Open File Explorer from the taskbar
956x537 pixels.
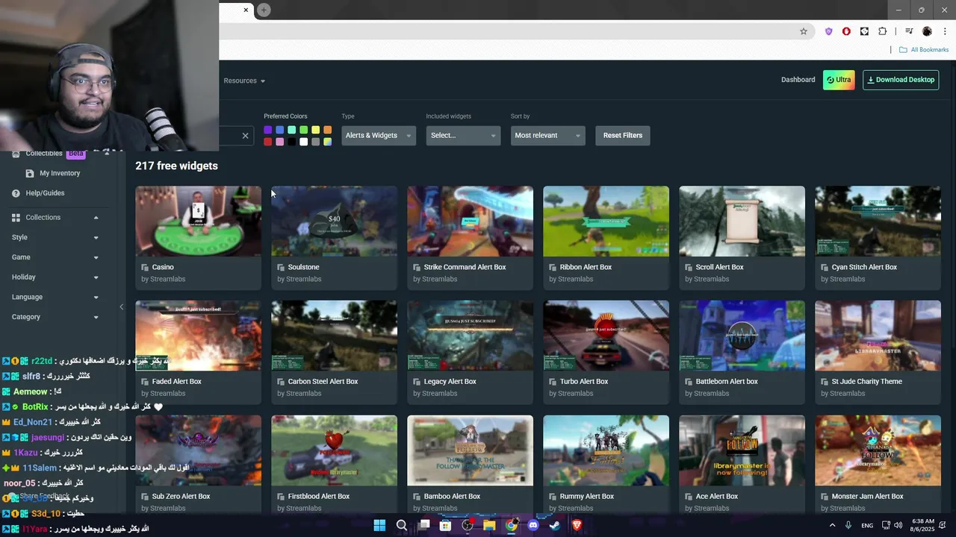(x=489, y=525)
